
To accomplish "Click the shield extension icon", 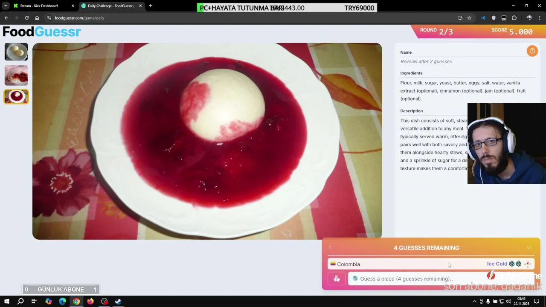I will 494,18.
